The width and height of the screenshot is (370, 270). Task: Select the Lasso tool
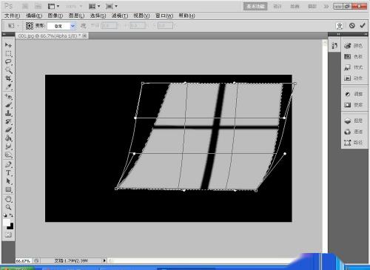click(x=8, y=62)
